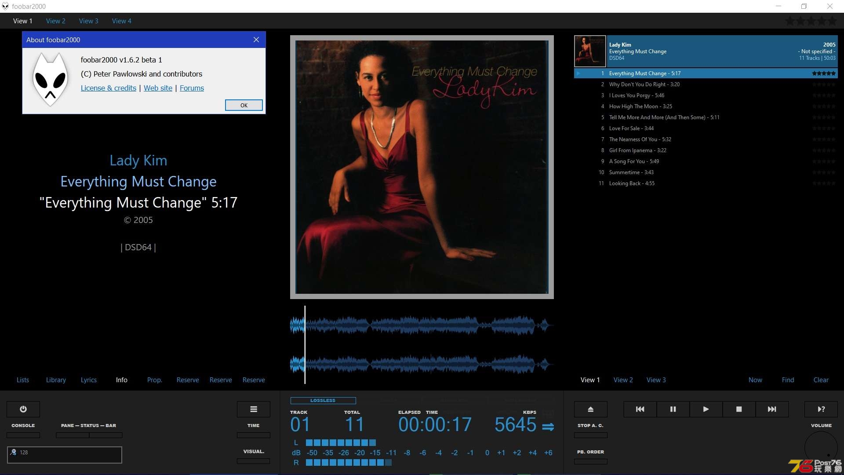Close the About foobar2000 dialog
The height and width of the screenshot is (475, 844).
(x=256, y=40)
